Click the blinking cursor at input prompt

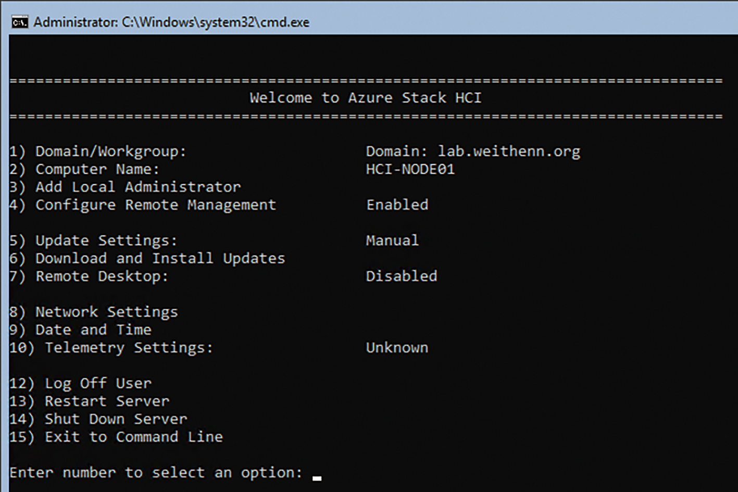[317, 477]
